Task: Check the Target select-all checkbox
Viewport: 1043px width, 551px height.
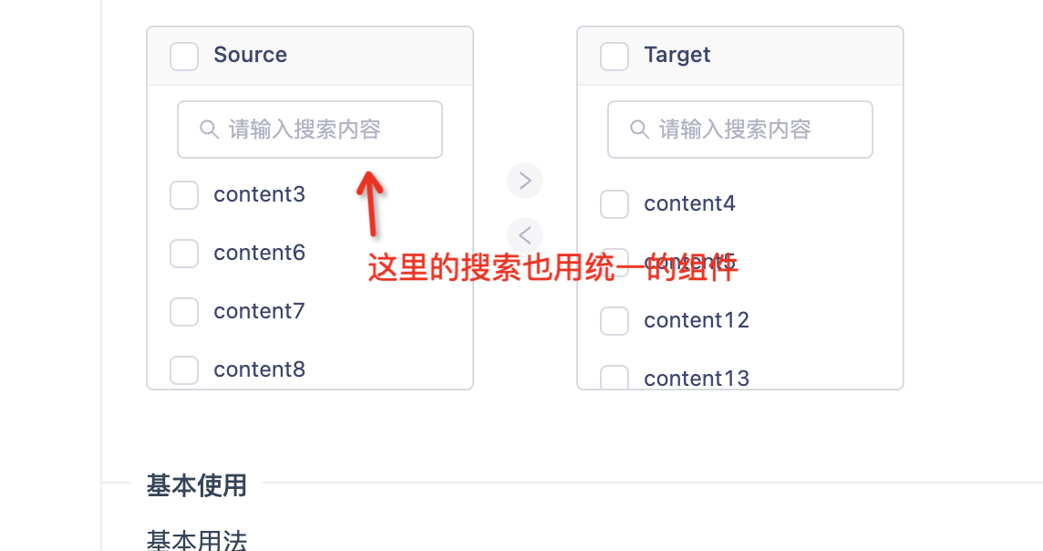Action: tap(614, 56)
